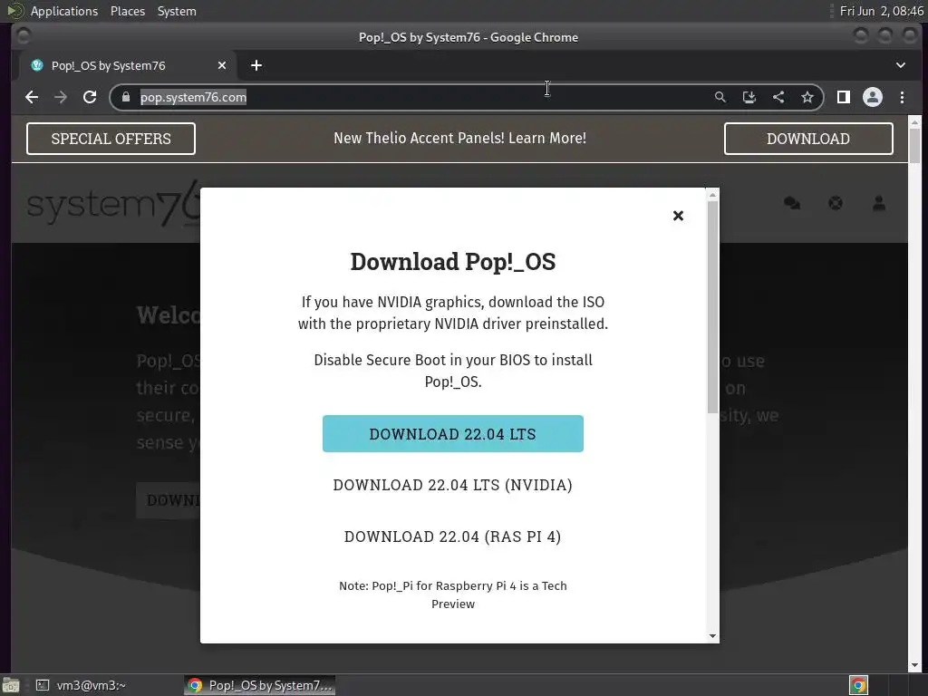Click the page's main scrollbar thumb
The height and width of the screenshot is (696, 928).
click(x=915, y=146)
